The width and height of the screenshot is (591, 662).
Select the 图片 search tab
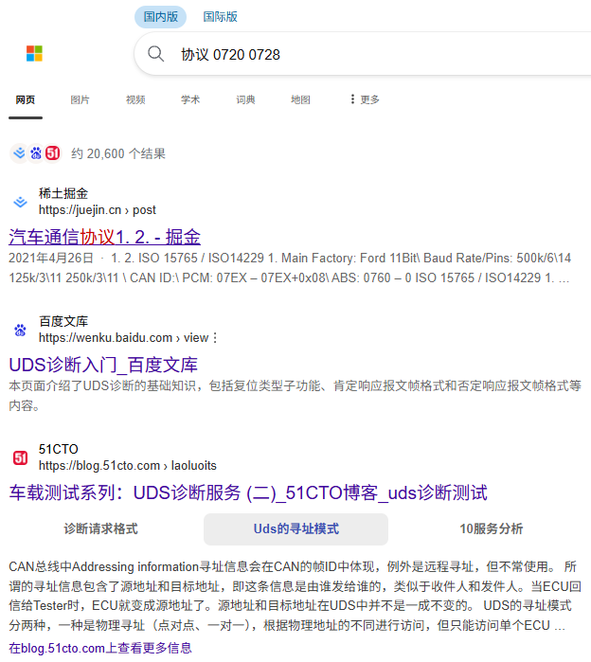click(80, 99)
